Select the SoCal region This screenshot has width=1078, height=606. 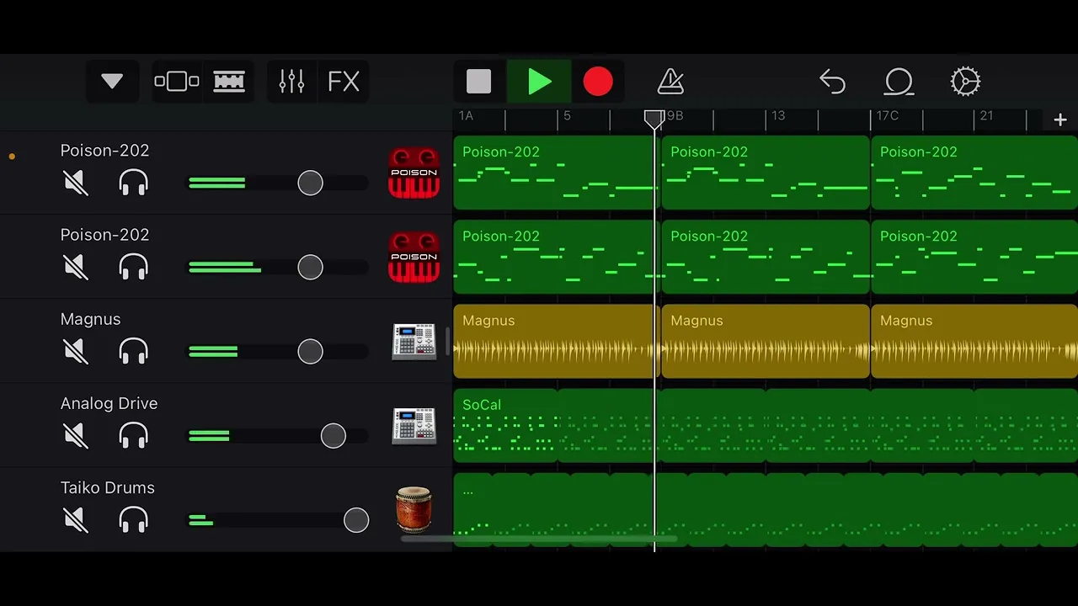coord(505,425)
